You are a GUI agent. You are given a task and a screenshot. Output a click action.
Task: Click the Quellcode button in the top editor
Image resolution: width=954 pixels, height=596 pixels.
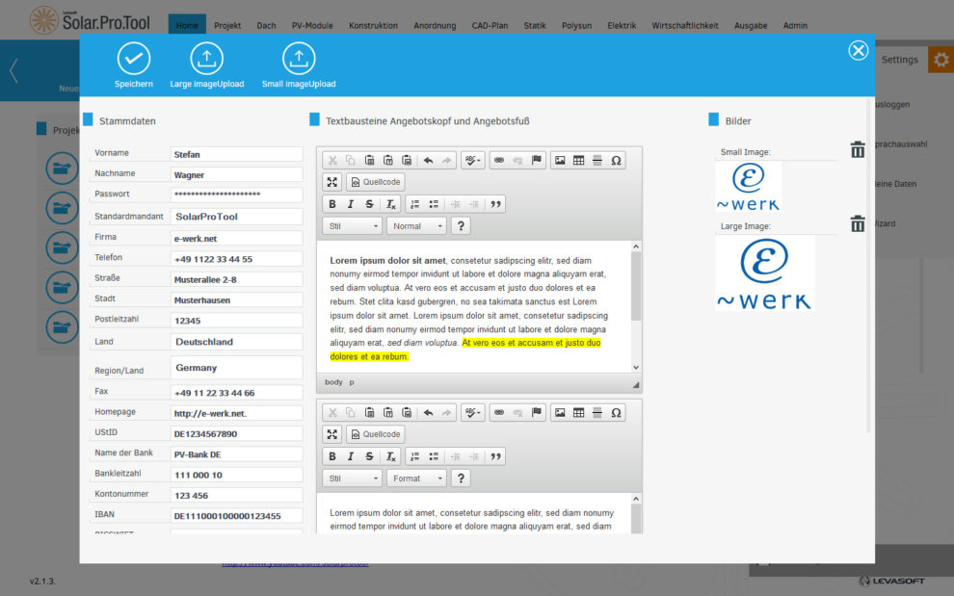coord(376,182)
